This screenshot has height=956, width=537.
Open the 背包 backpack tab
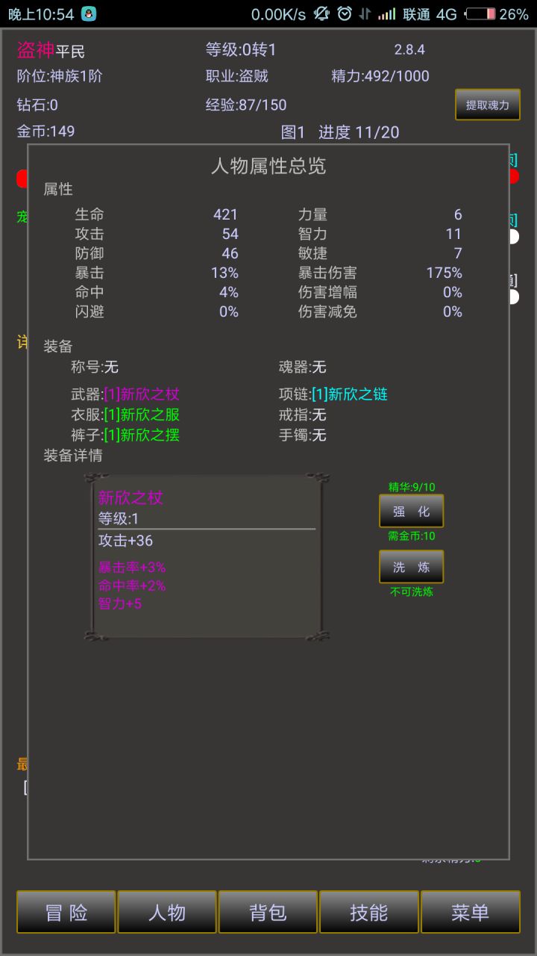point(268,912)
